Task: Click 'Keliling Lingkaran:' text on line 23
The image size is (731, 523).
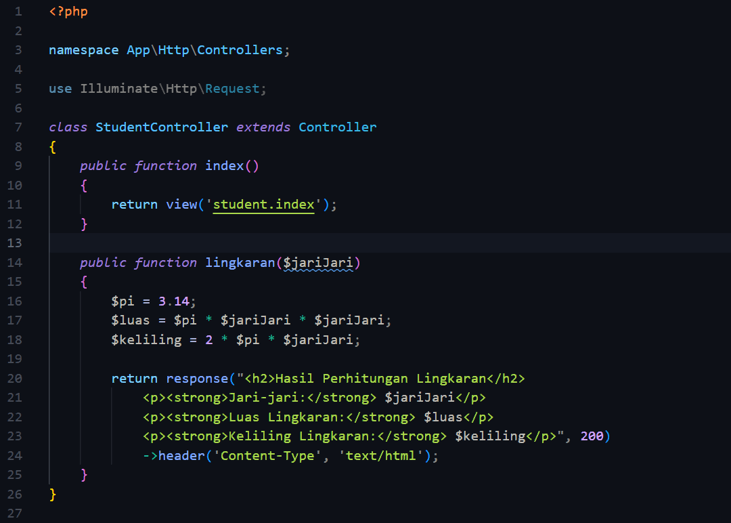Action: pos(303,436)
